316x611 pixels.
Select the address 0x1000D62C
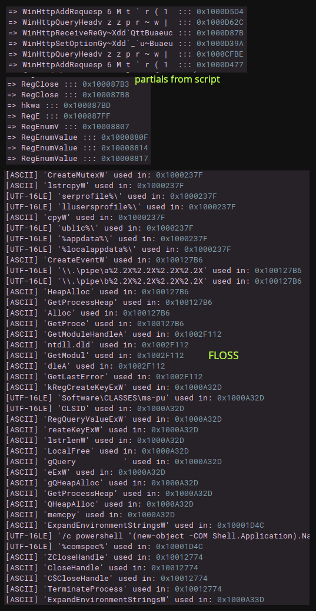pyautogui.click(x=220, y=22)
